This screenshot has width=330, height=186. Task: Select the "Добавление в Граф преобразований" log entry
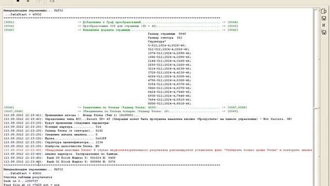point(112,22)
